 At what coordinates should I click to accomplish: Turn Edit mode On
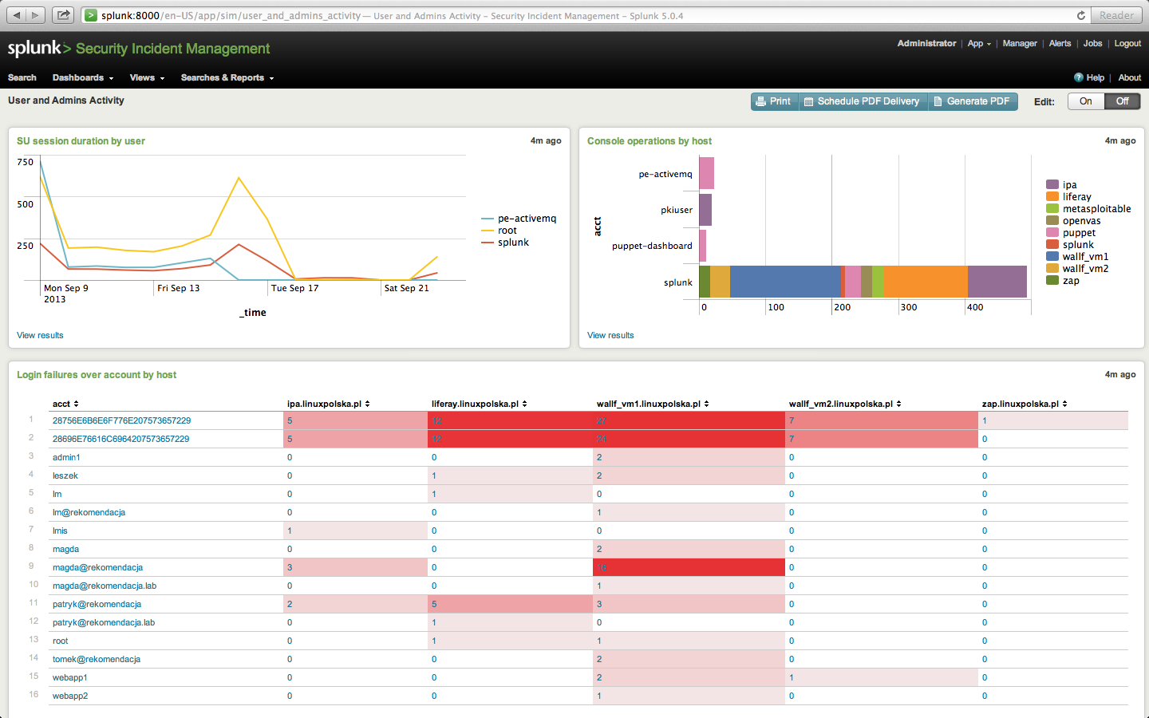1086,101
